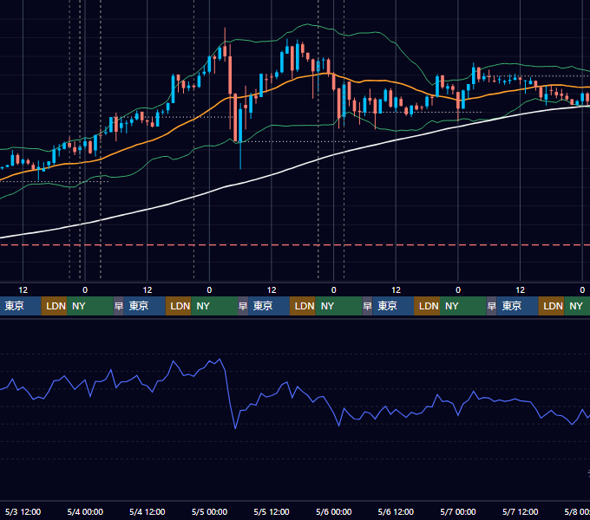Click the LDN session block before 5/6 00:00

coord(303,306)
